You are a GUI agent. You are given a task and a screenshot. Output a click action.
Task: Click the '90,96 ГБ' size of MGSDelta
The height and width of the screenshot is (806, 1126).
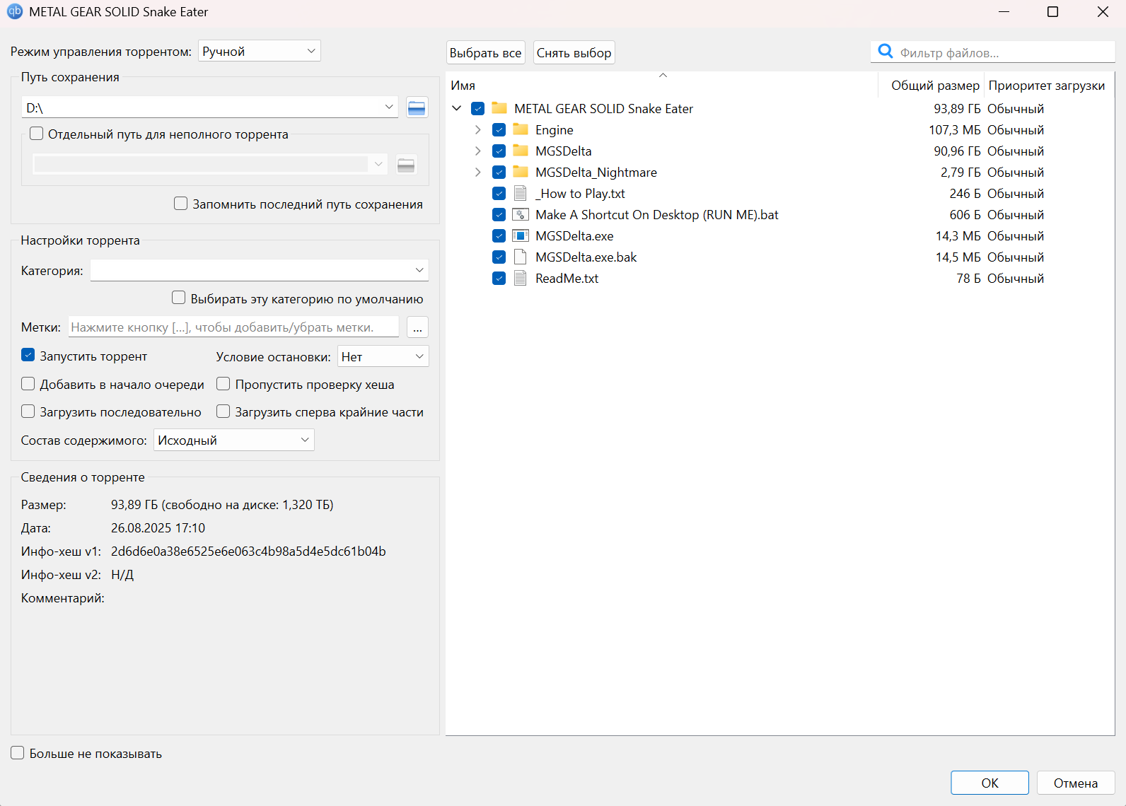click(x=957, y=151)
